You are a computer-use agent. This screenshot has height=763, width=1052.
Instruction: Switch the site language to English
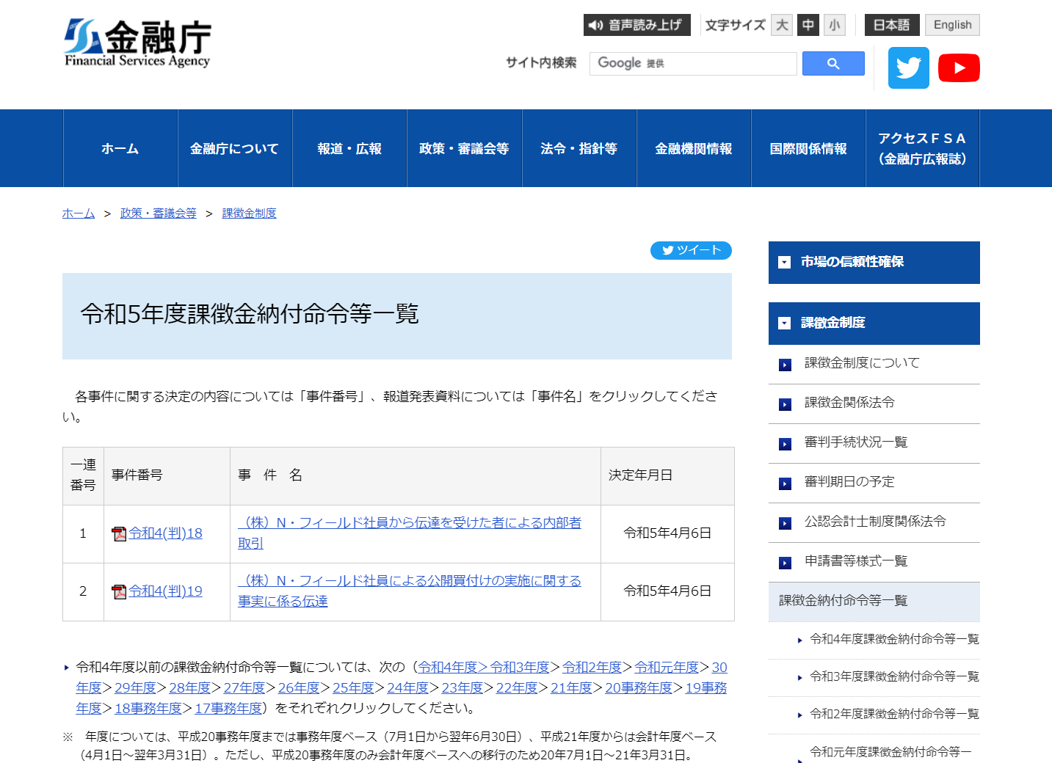[951, 24]
